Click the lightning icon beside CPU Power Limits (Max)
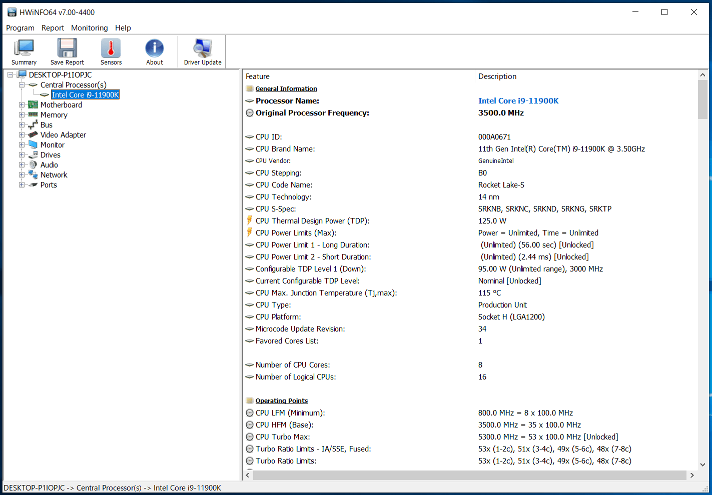Image resolution: width=712 pixels, height=495 pixels. 250,232
